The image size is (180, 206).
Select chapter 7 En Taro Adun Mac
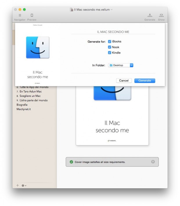[x=29, y=92]
